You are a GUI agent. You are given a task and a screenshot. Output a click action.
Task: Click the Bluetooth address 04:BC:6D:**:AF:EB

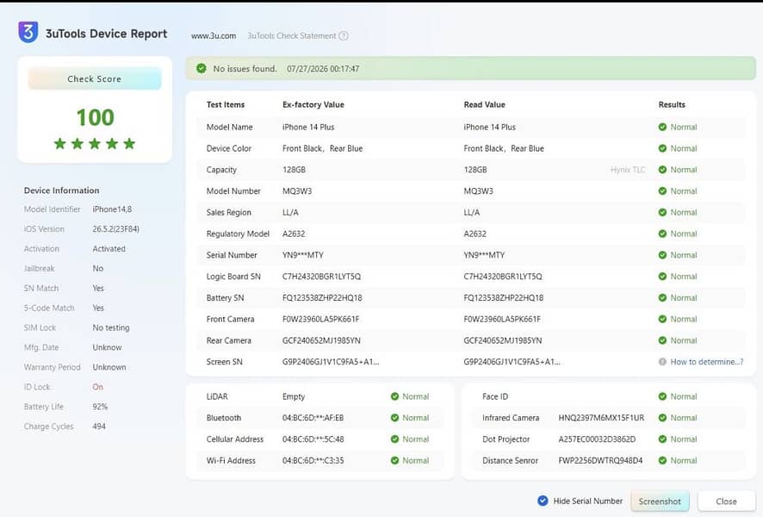pos(313,418)
